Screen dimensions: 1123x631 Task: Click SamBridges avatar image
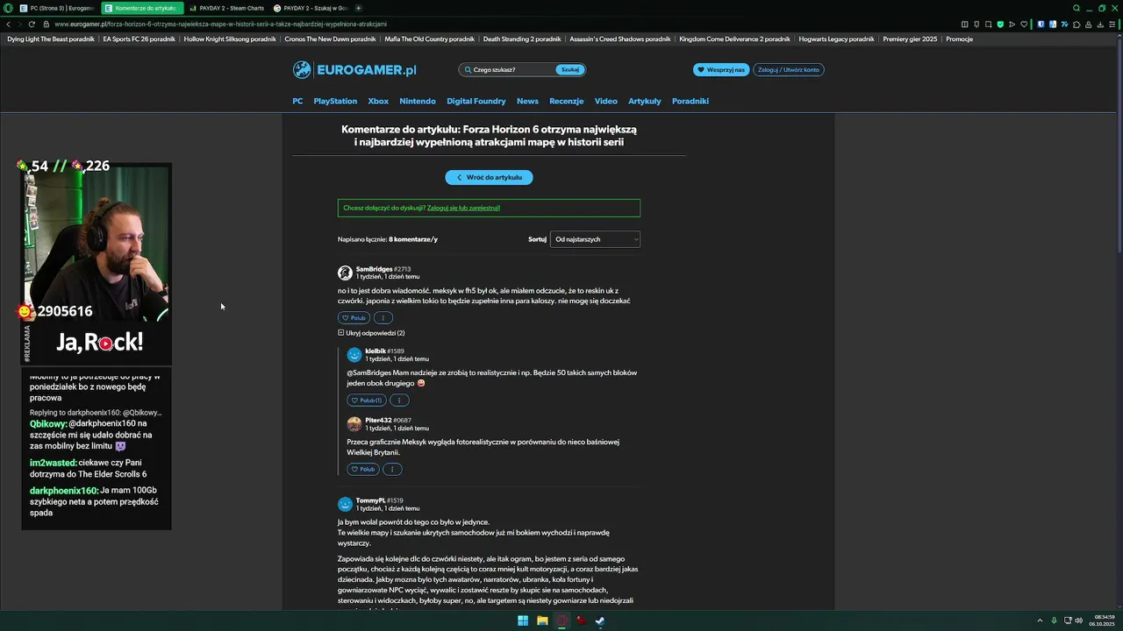pyautogui.click(x=345, y=273)
